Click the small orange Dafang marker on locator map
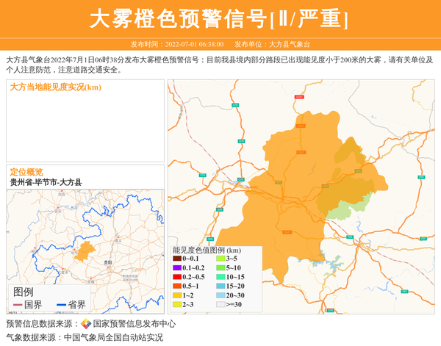 pyautogui.click(x=85, y=251)
